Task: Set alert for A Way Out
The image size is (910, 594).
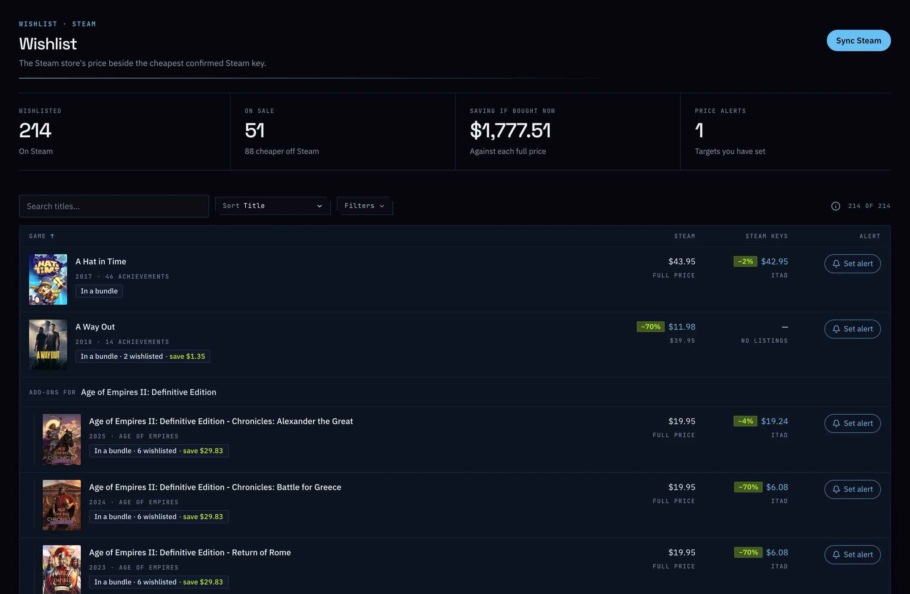Action: (x=852, y=329)
